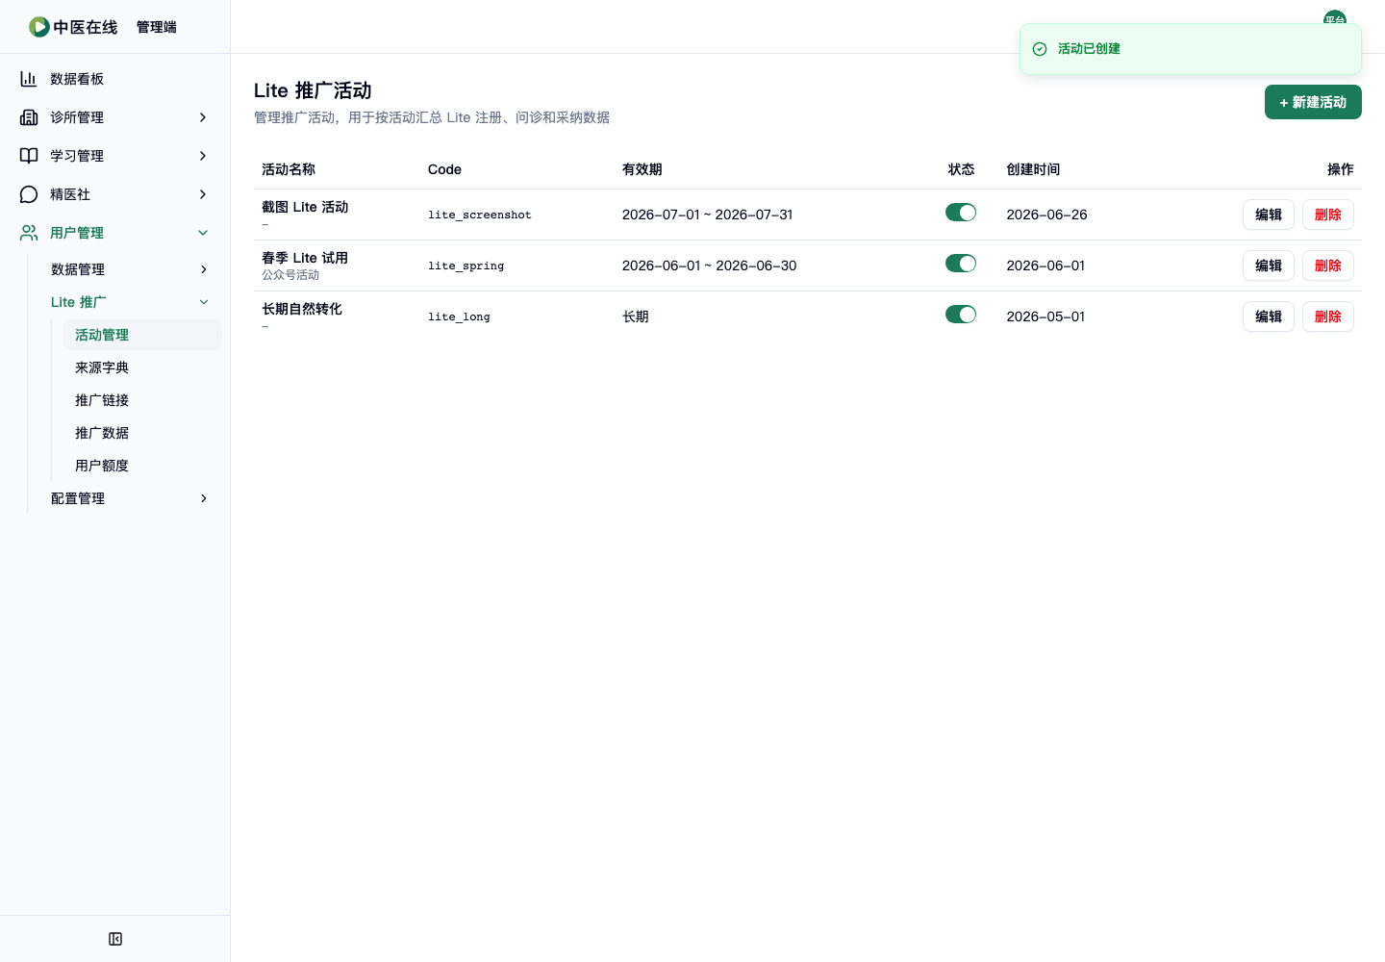
Task: Collapse the sidebar with bottom panel icon
Action: (x=115, y=939)
